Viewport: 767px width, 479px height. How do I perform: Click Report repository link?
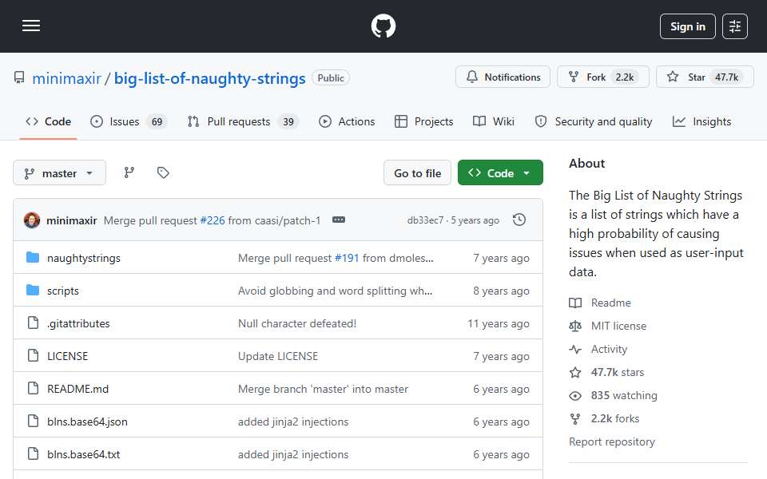pos(611,441)
